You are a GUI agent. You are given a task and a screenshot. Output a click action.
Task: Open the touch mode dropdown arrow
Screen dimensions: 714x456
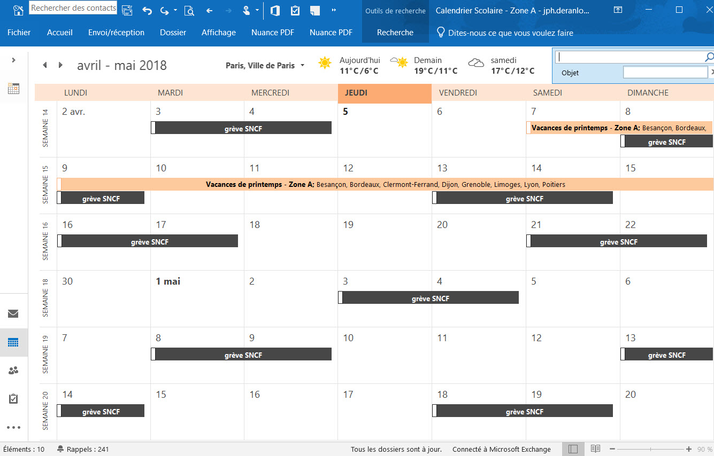point(257,10)
